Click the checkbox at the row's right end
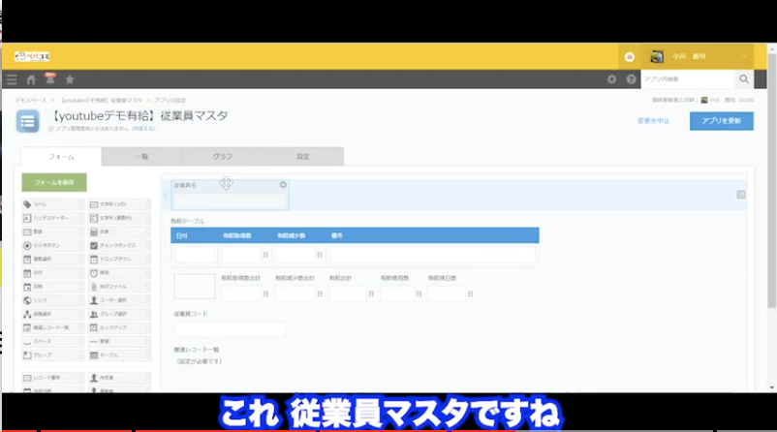 pos(741,195)
